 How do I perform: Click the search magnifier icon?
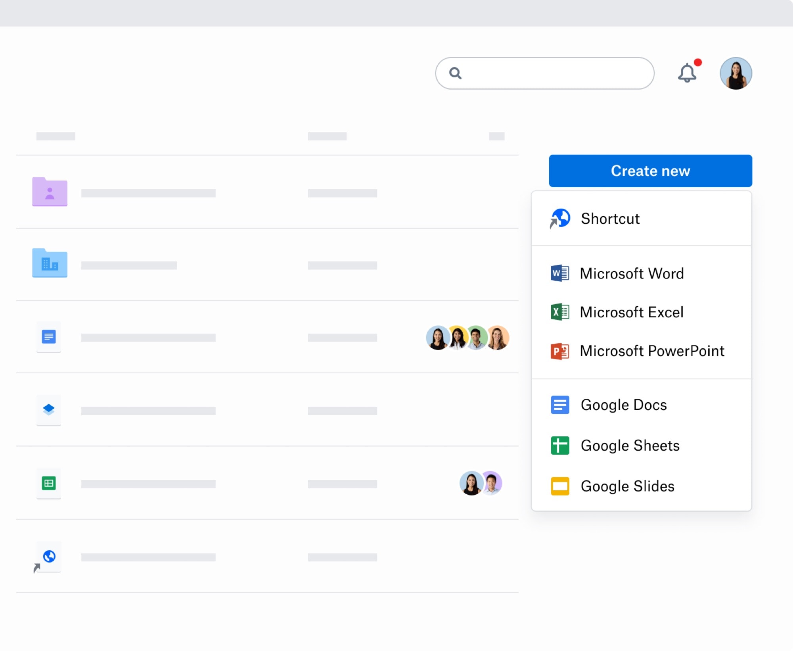pos(455,73)
